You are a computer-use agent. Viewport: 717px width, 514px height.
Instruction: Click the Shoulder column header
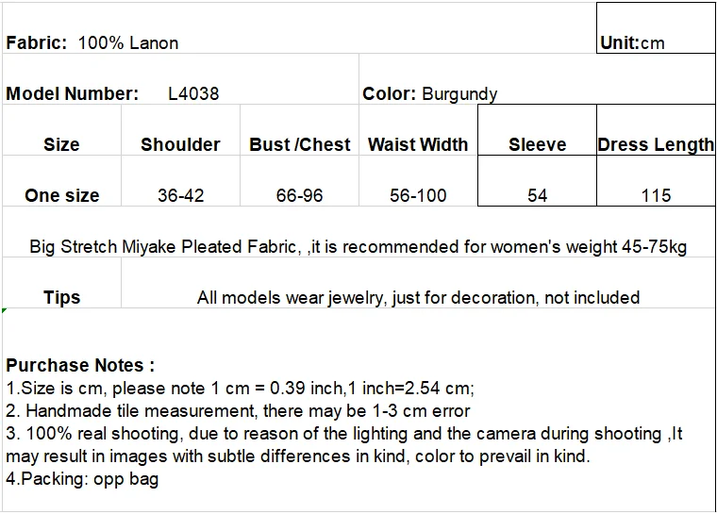[180, 130]
